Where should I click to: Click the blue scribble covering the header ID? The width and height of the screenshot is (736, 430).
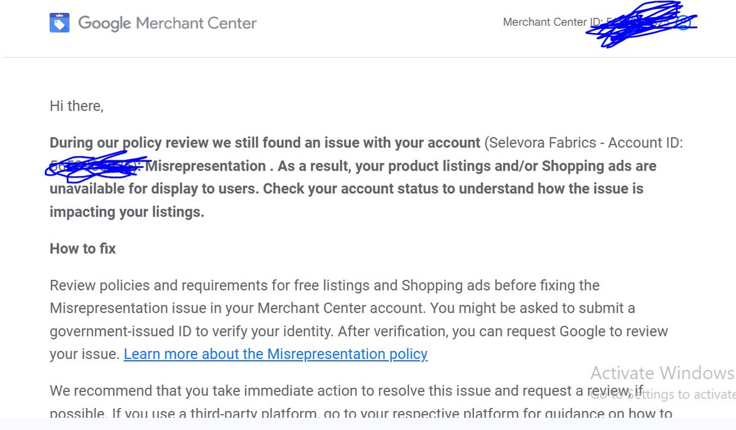(x=641, y=23)
